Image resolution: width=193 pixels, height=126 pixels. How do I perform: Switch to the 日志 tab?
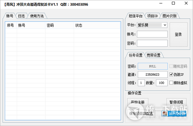22,16
